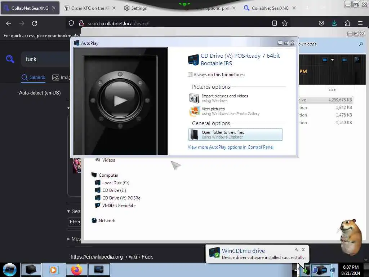Open the Windows Media Player taskbar icon
Screen dimensions: 369x277
point(53,270)
